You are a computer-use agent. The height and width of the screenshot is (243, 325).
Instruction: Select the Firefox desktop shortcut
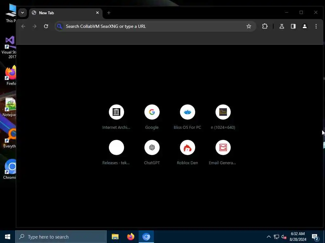(10, 75)
